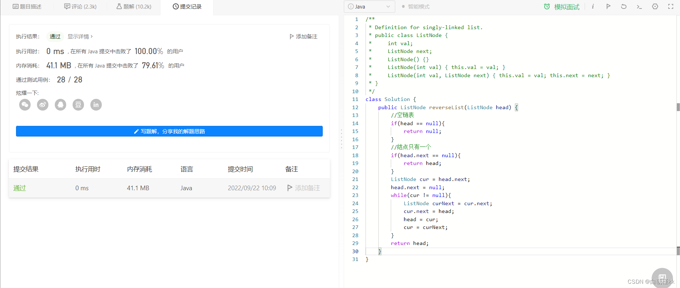Open editor settings gear icon
Image resolution: width=680 pixels, height=288 pixels.
coord(655,6)
